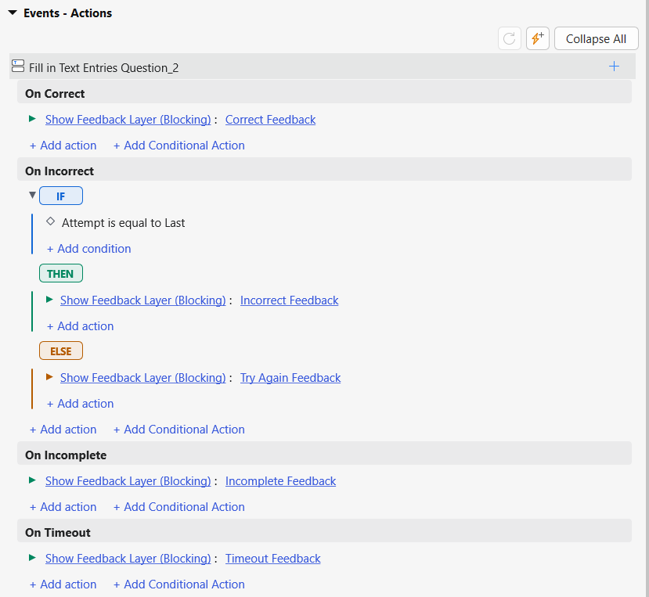Open the Incomplete Feedback link

pyautogui.click(x=280, y=481)
